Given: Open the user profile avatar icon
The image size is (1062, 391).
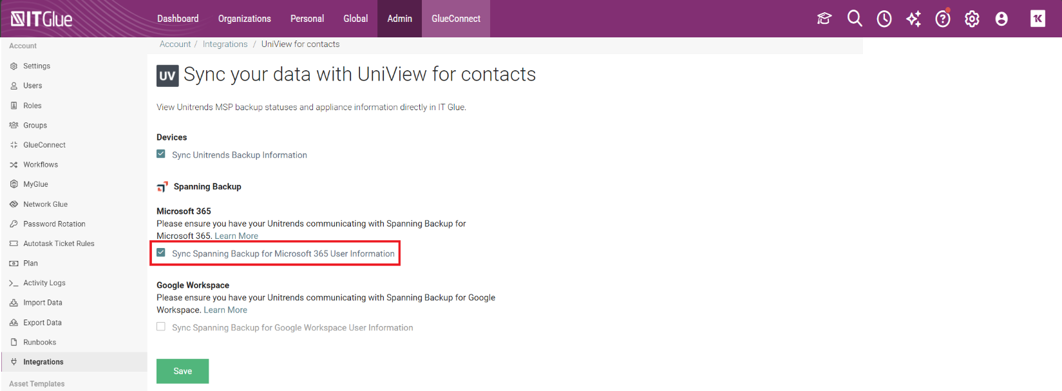Looking at the screenshot, I should [x=1001, y=19].
